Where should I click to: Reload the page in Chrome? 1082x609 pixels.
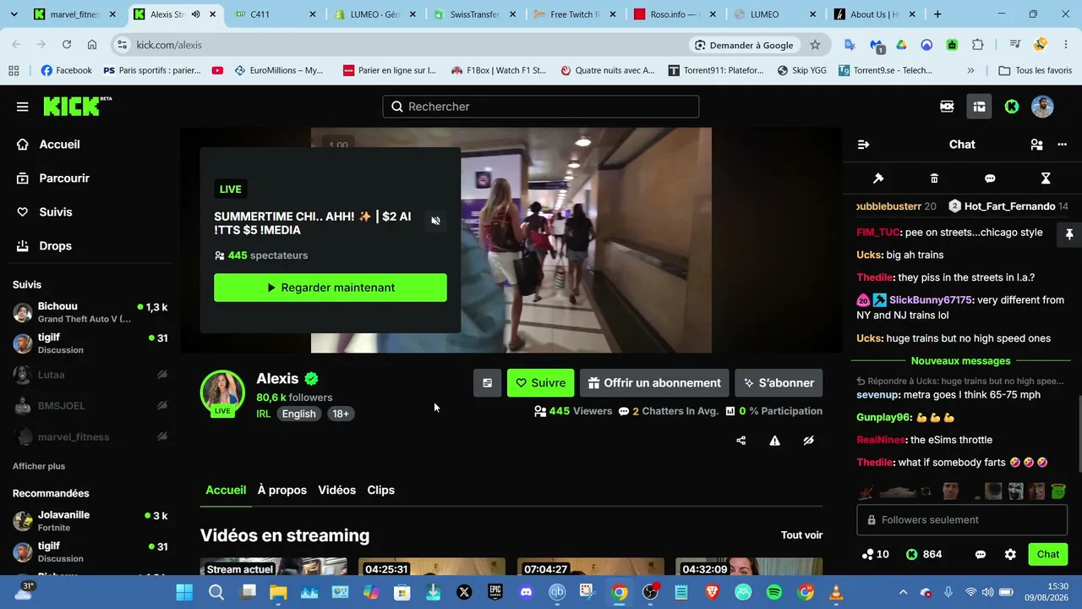(x=67, y=45)
